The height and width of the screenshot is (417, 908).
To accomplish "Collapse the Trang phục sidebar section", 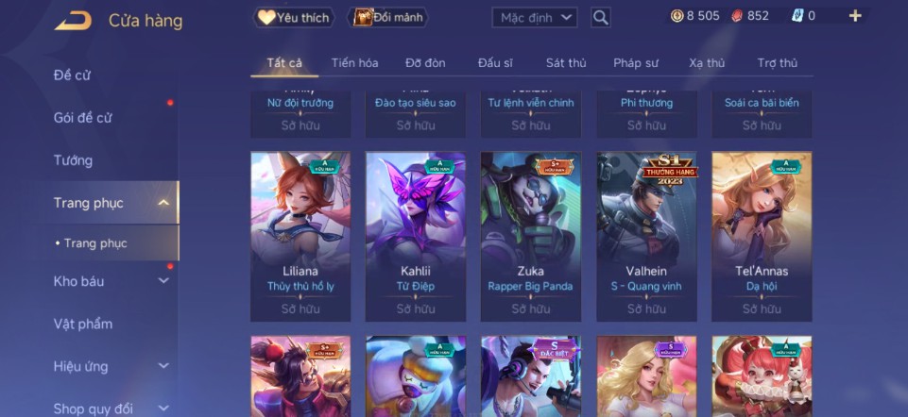I will pos(163,203).
